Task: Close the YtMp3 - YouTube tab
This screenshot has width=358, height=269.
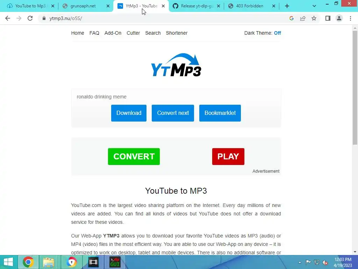Action: 163,6
